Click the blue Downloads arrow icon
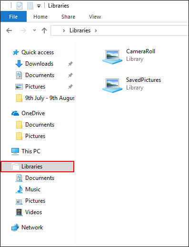189x247 pixels. pyautogui.click(x=19, y=64)
